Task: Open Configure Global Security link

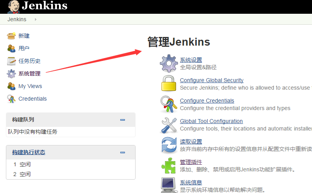Action: point(212,80)
